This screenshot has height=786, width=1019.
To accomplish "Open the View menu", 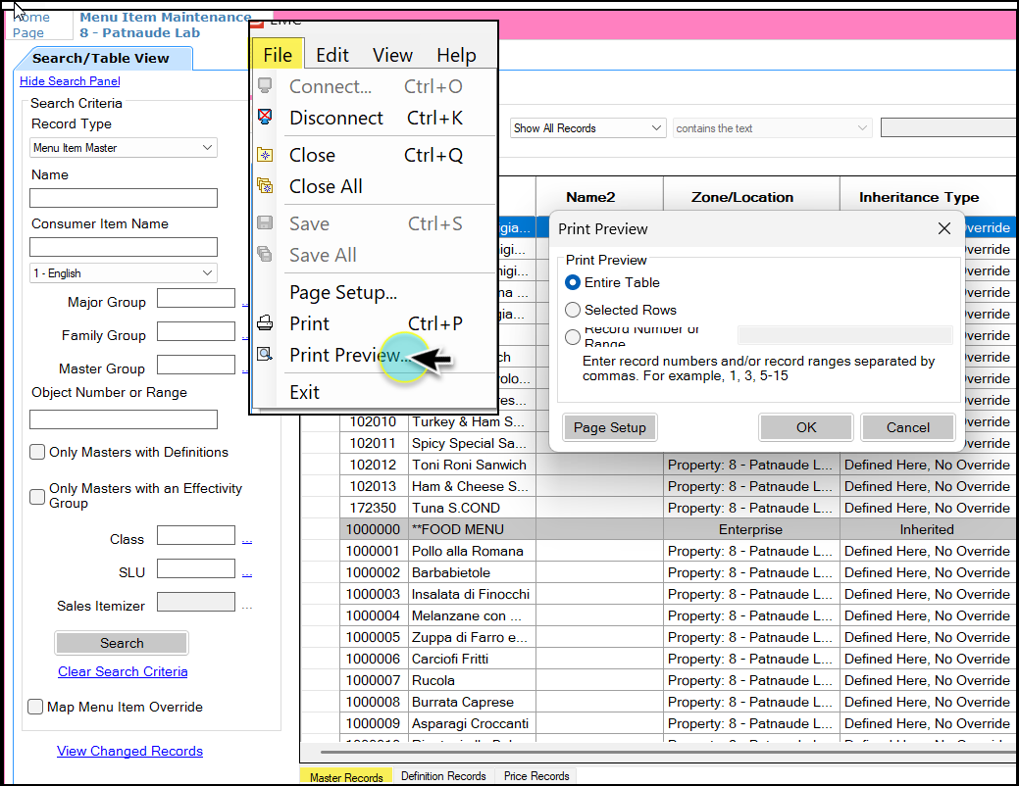I will [x=392, y=55].
